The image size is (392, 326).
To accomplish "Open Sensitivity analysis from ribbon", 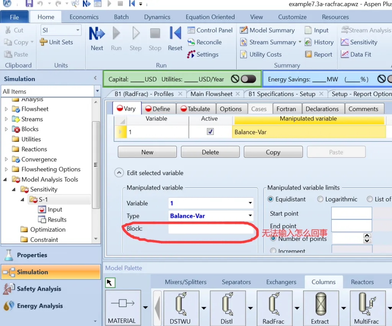I will tap(359, 42).
